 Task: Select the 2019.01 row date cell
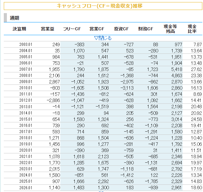[26, 144]
